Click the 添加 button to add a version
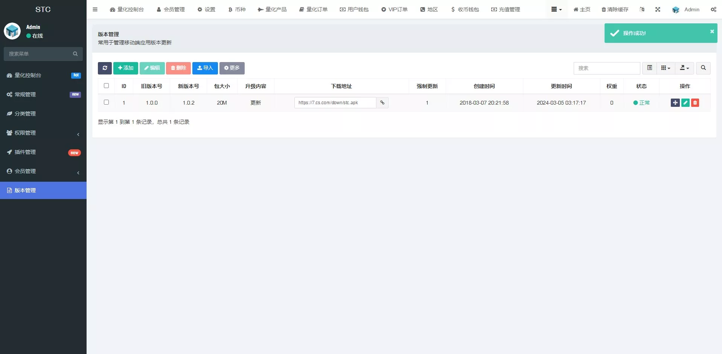The height and width of the screenshot is (354, 722). (125, 68)
